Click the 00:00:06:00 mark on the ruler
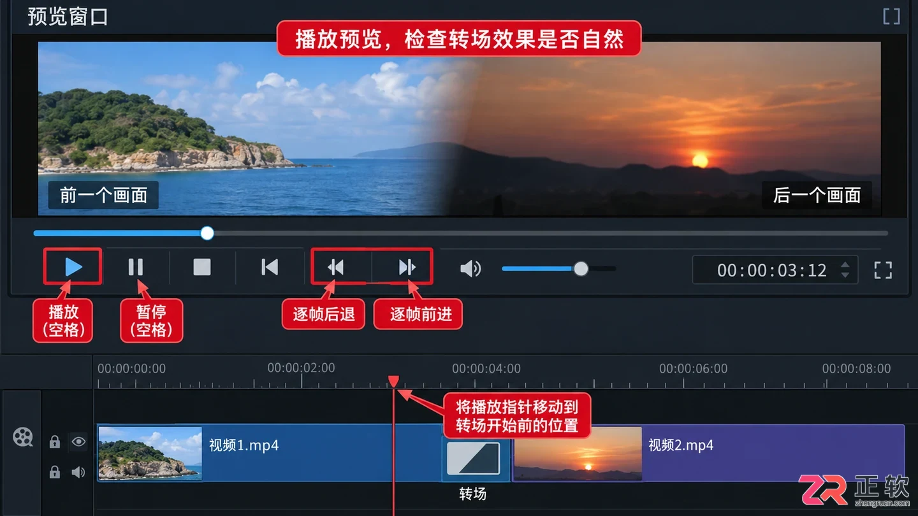Image resolution: width=918 pixels, height=516 pixels. tap(694, 368)
